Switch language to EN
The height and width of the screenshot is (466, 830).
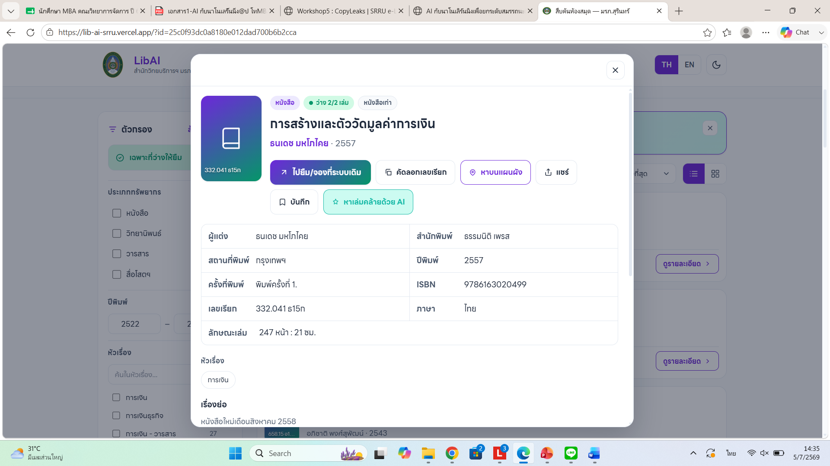[689, 65]
